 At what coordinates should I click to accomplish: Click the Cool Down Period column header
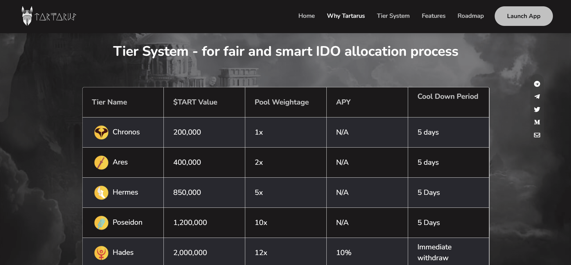coord(448,97)
